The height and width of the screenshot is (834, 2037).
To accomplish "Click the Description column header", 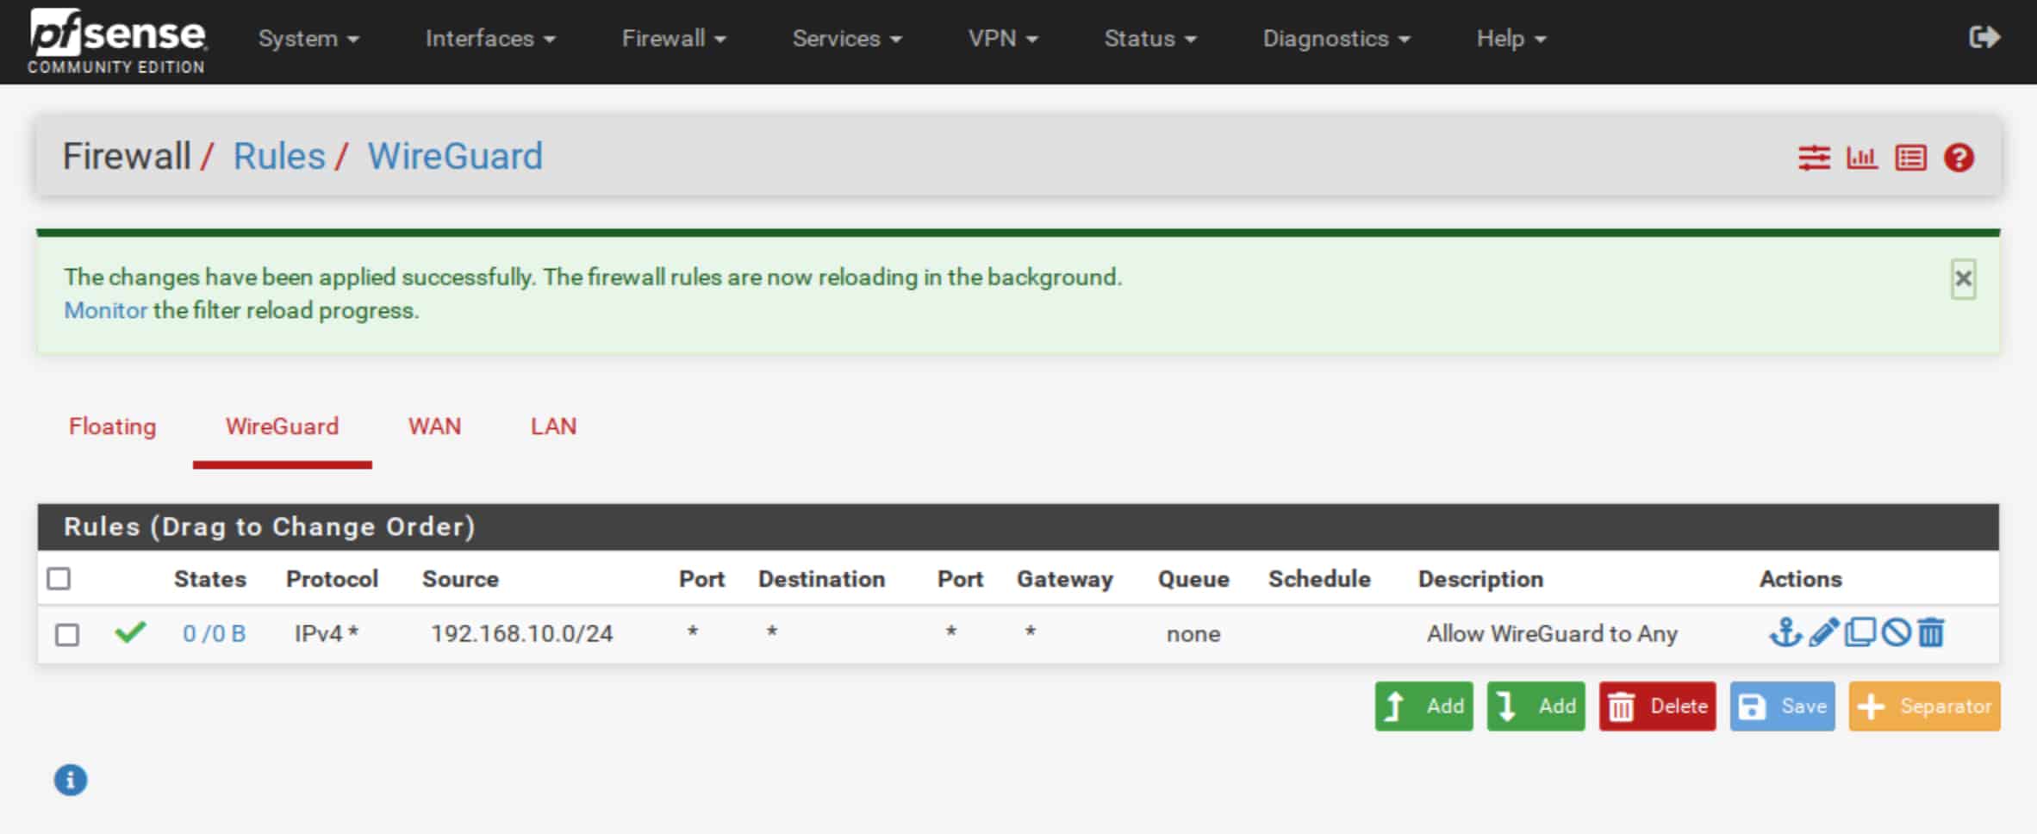I will (1480, 579).
